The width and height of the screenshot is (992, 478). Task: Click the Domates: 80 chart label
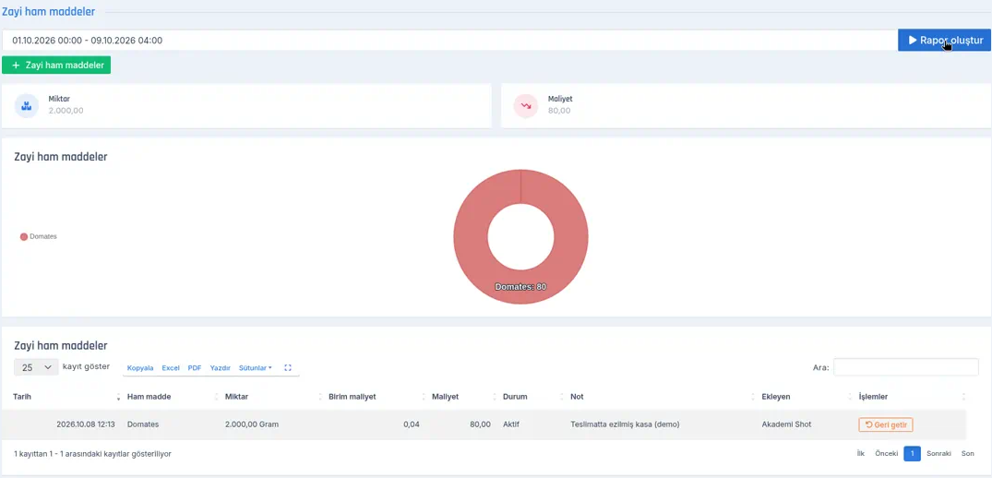pyautogui.click(x=520, y=287)
